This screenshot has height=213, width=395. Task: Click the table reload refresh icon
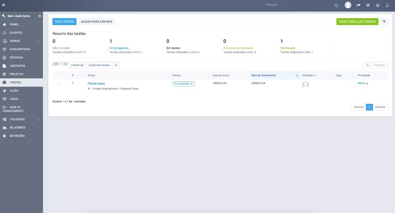116,65
